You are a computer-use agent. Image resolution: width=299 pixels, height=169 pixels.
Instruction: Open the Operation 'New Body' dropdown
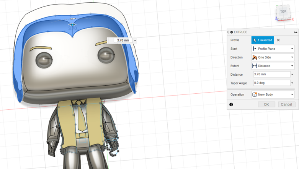[x=273, y=94]
